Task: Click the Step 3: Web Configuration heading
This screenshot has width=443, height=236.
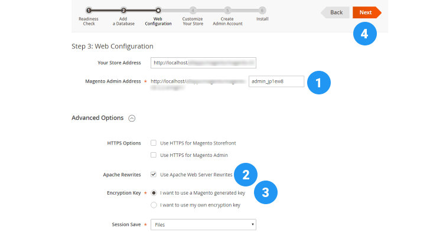Action: click(x=112, y=46)
